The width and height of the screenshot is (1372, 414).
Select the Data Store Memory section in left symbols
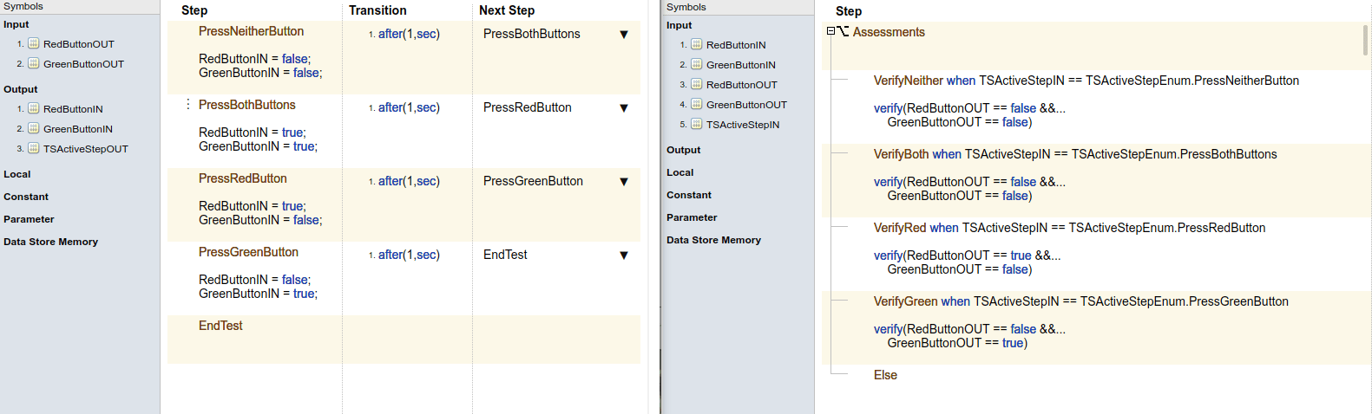[50, 242]
